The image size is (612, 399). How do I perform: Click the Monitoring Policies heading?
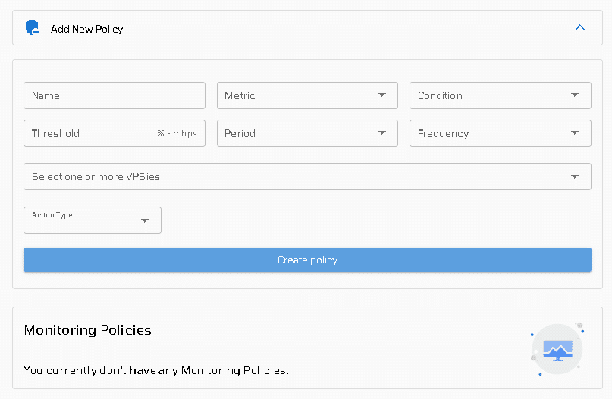87,330
